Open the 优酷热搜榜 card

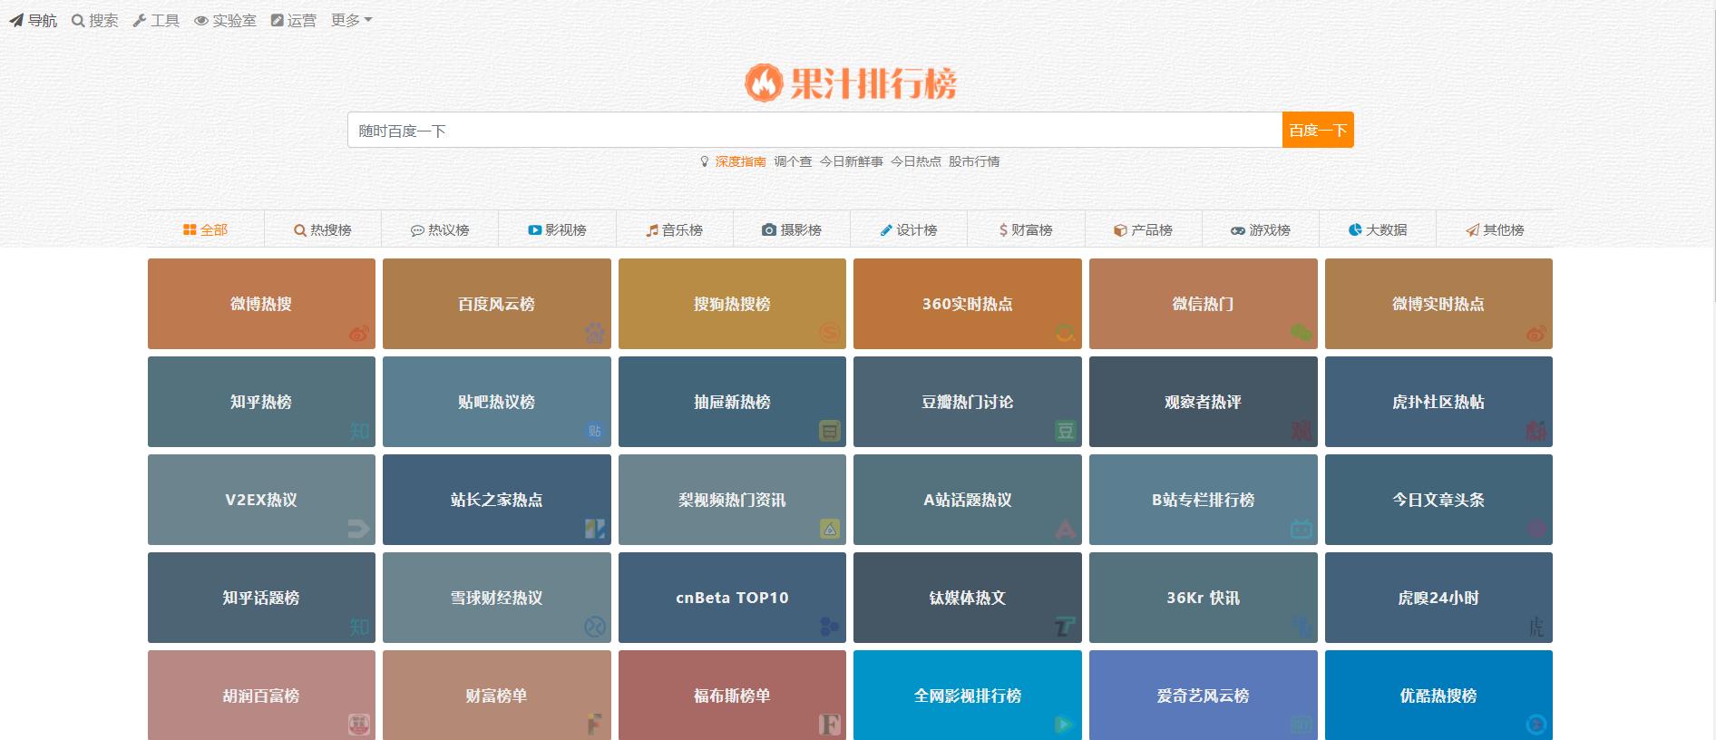(x=1438, y=696)
